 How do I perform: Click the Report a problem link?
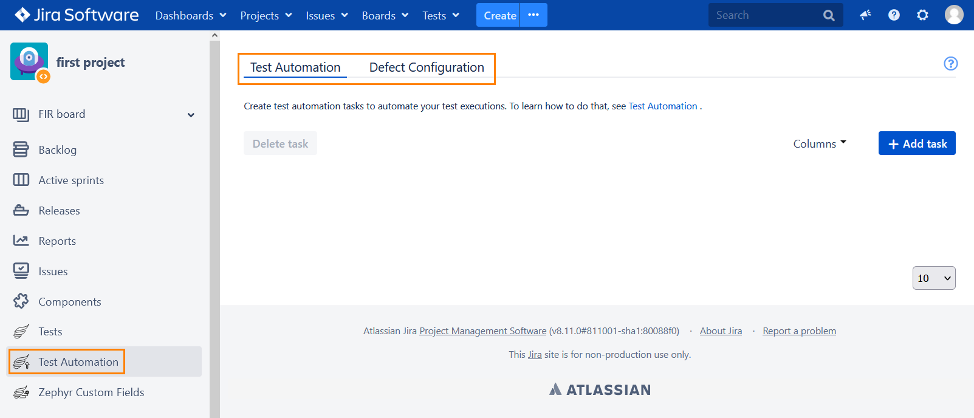pyautogui.click(x=799, y=331)
